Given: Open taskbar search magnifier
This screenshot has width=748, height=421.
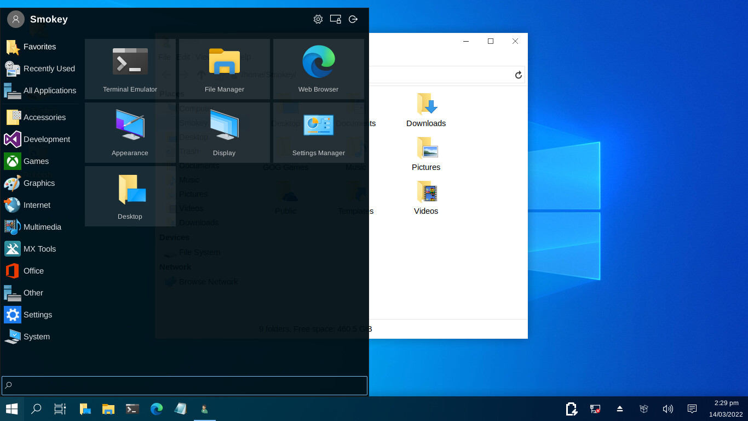Looking at the screenshot, I should (x=36, y=409).
